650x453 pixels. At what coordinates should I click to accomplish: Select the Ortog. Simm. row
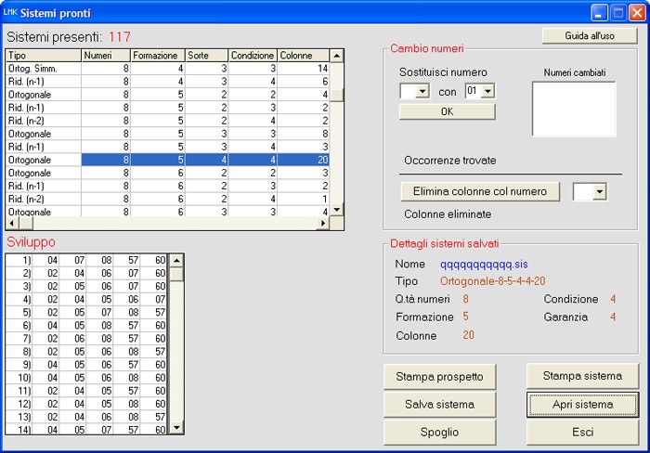167,69
